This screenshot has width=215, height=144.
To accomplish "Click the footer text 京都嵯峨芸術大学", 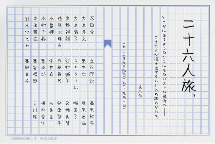I will point(24,139).
